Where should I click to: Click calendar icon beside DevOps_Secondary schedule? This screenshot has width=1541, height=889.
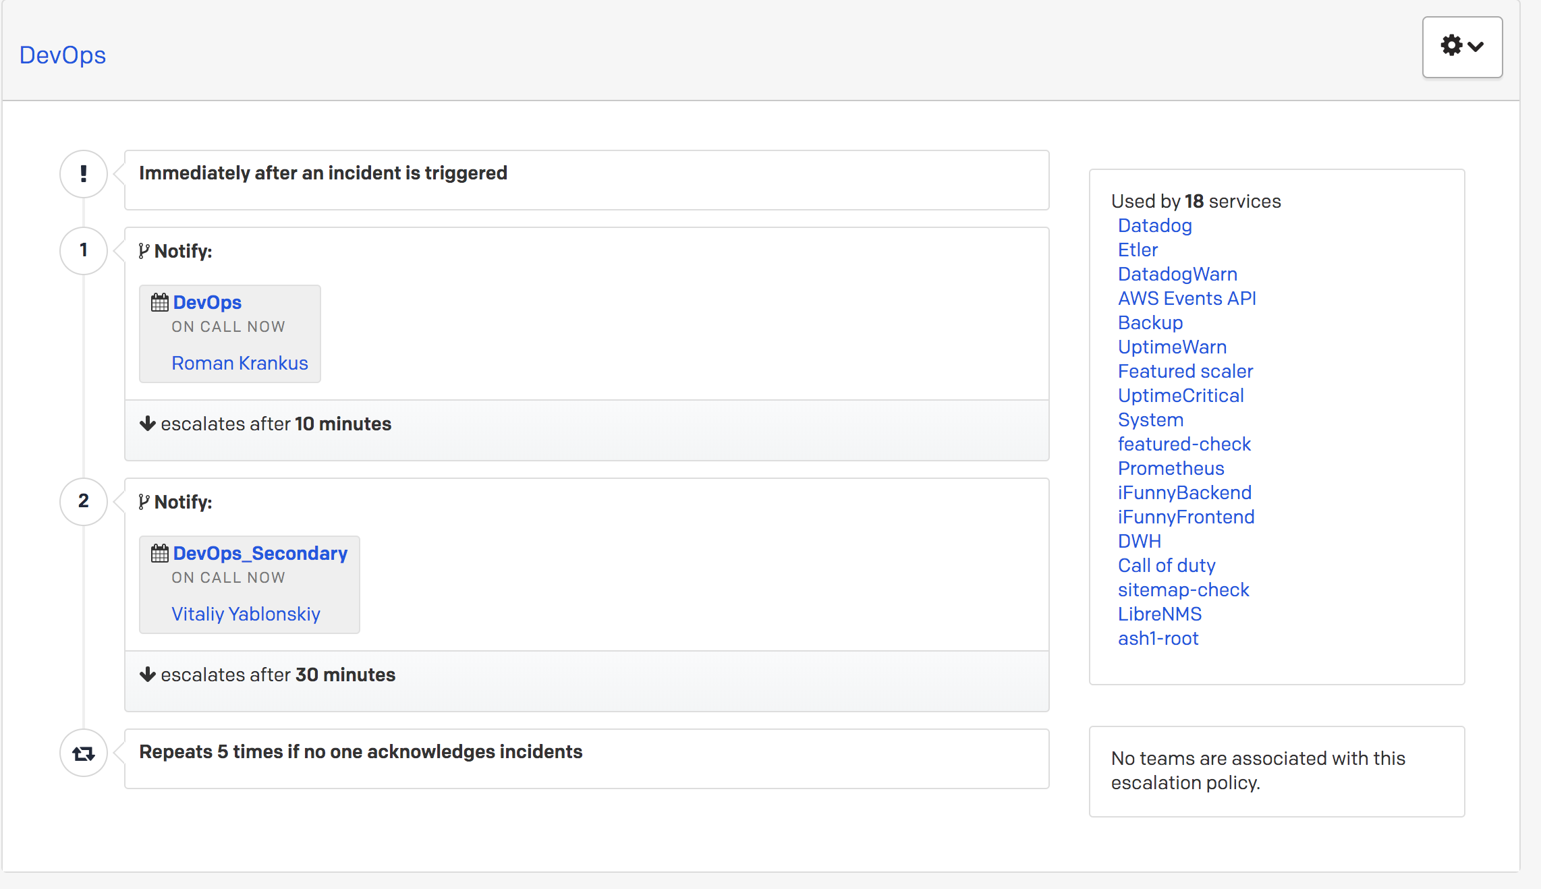click(160, 554)
